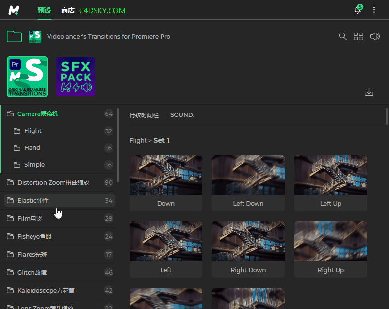Viewport: 389px width, 309px height.
Task: Click the Fisheye鱼眼 folder icon
Action: [x=10, y=236]
